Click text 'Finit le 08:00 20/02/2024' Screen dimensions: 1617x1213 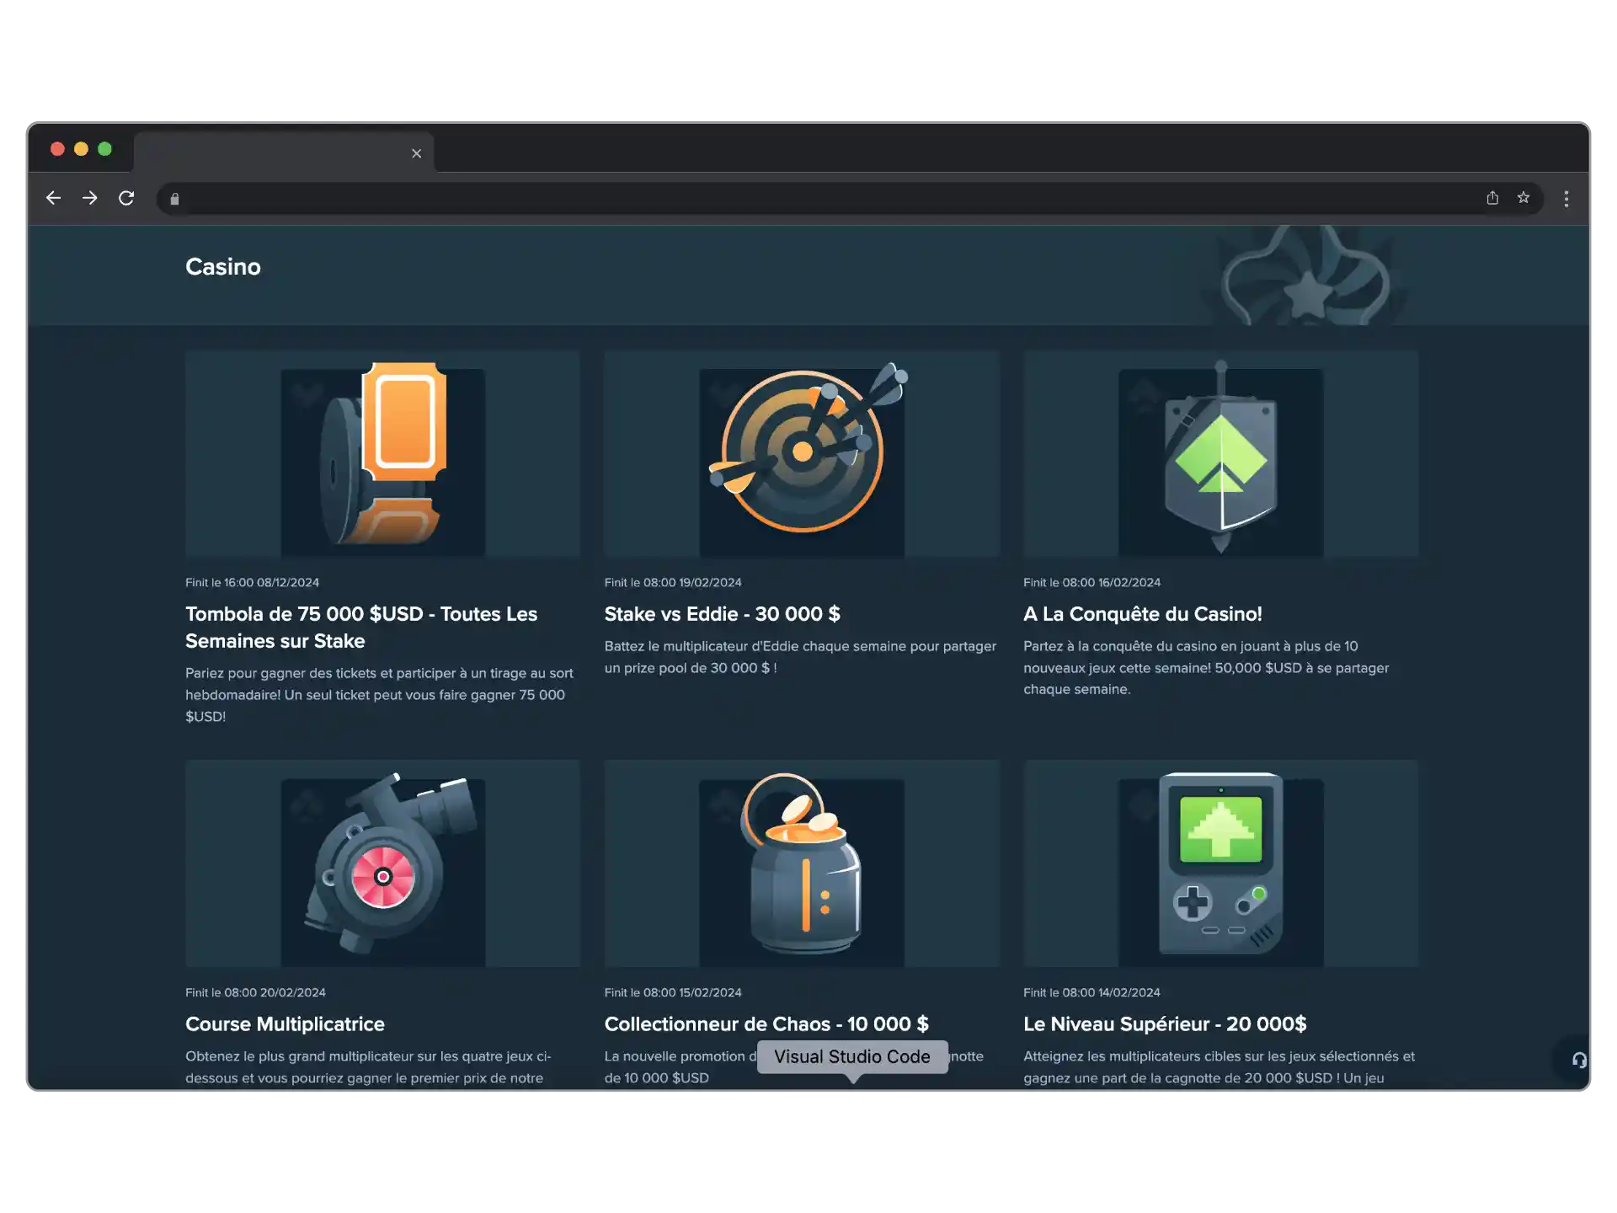(x=255, y=993)
